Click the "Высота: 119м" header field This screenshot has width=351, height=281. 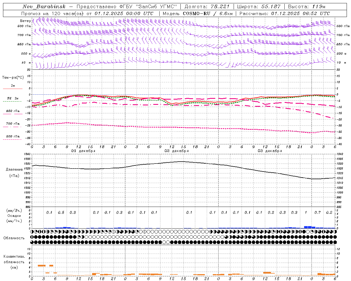point(307,7)
